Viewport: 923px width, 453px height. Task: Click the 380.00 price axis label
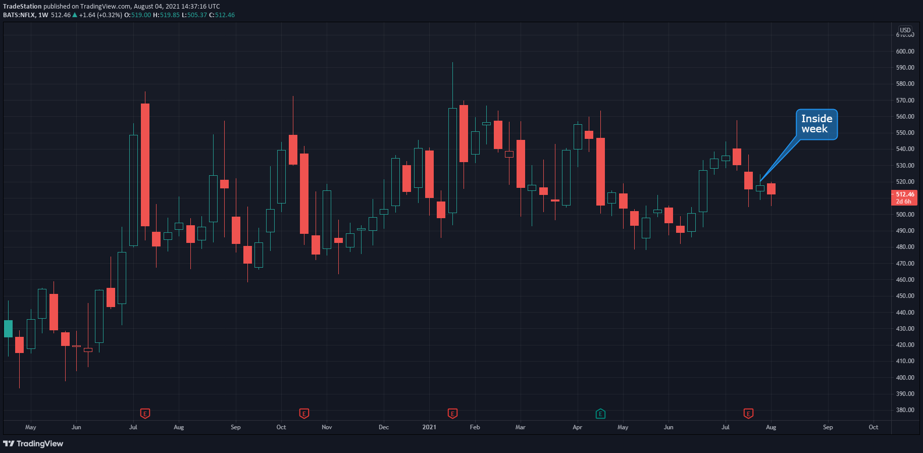point(905,410)
